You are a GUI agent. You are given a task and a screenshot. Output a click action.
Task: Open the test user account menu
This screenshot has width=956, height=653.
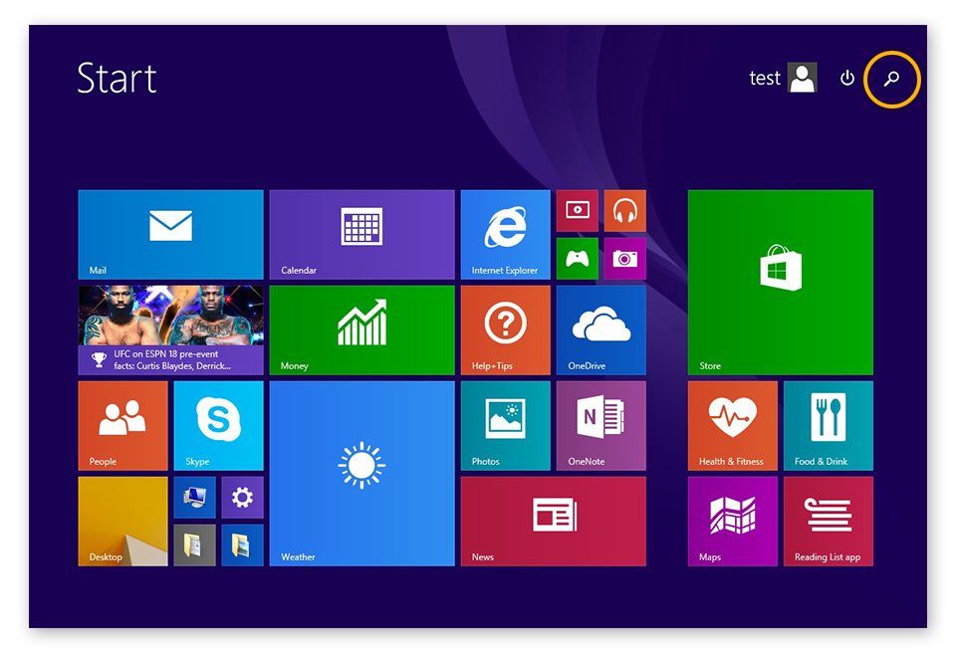point(783,79)
